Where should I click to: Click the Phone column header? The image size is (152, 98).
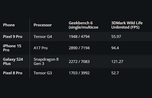coord(9,25)
